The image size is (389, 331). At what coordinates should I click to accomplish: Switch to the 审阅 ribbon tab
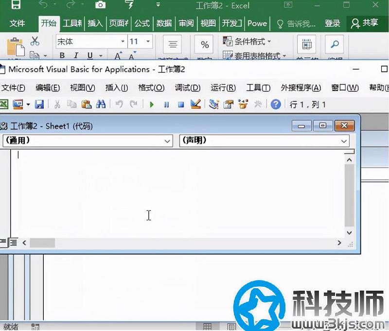coord(186,23)
